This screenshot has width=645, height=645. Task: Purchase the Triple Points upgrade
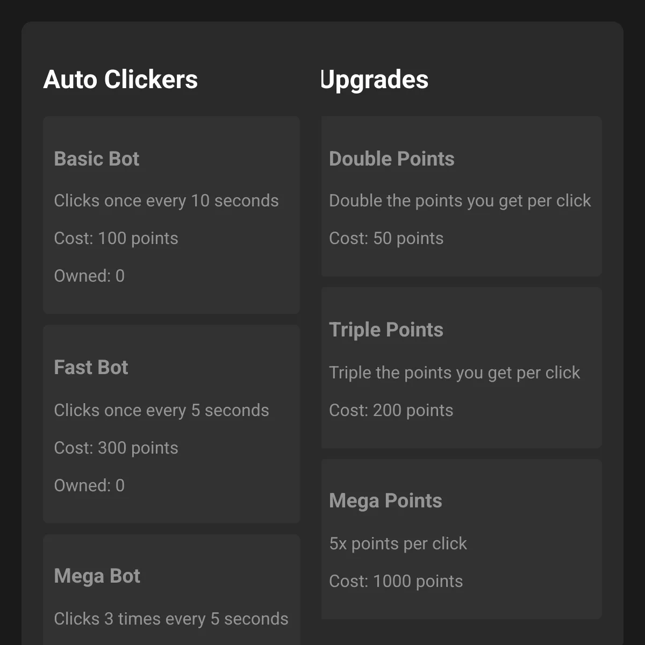click(x=461, y=368)
